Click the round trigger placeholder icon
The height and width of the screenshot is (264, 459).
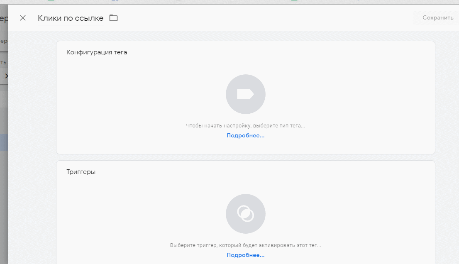pos(245,214)
